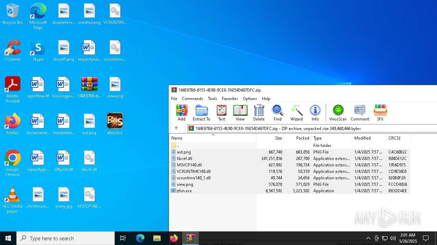The height and width of the screenshot is (245, 437).
Task: Select MSVCP140.dll in the archive list
Action: 290,165
